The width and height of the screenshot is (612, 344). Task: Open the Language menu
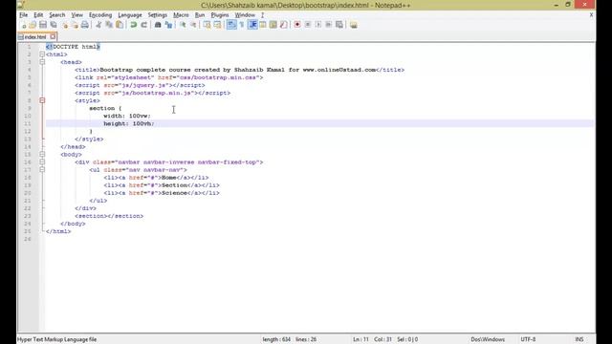(x=130, y=15)
